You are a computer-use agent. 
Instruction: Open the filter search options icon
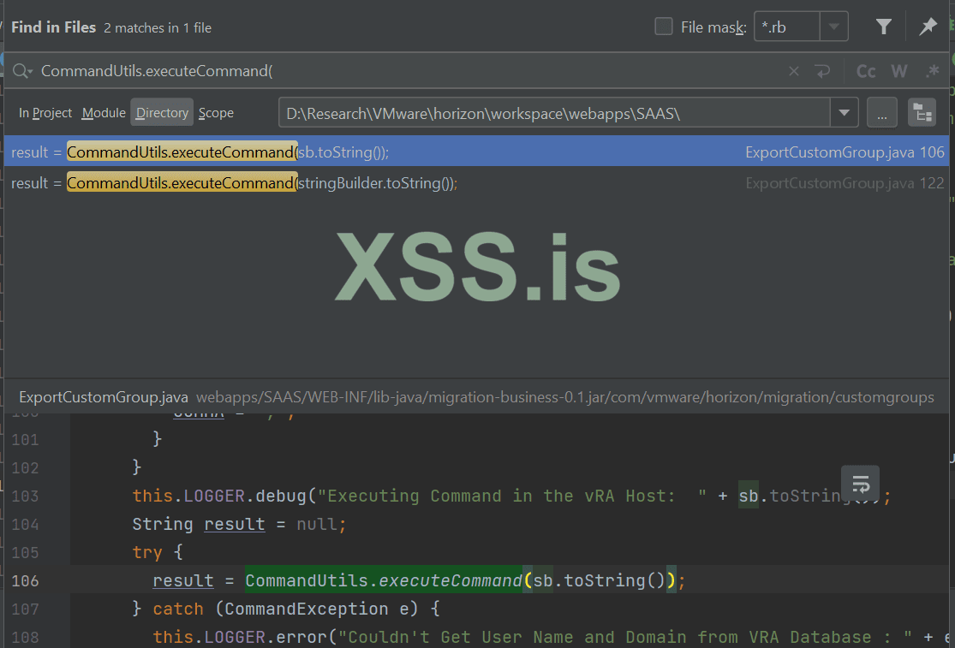(x=884, y=27)
